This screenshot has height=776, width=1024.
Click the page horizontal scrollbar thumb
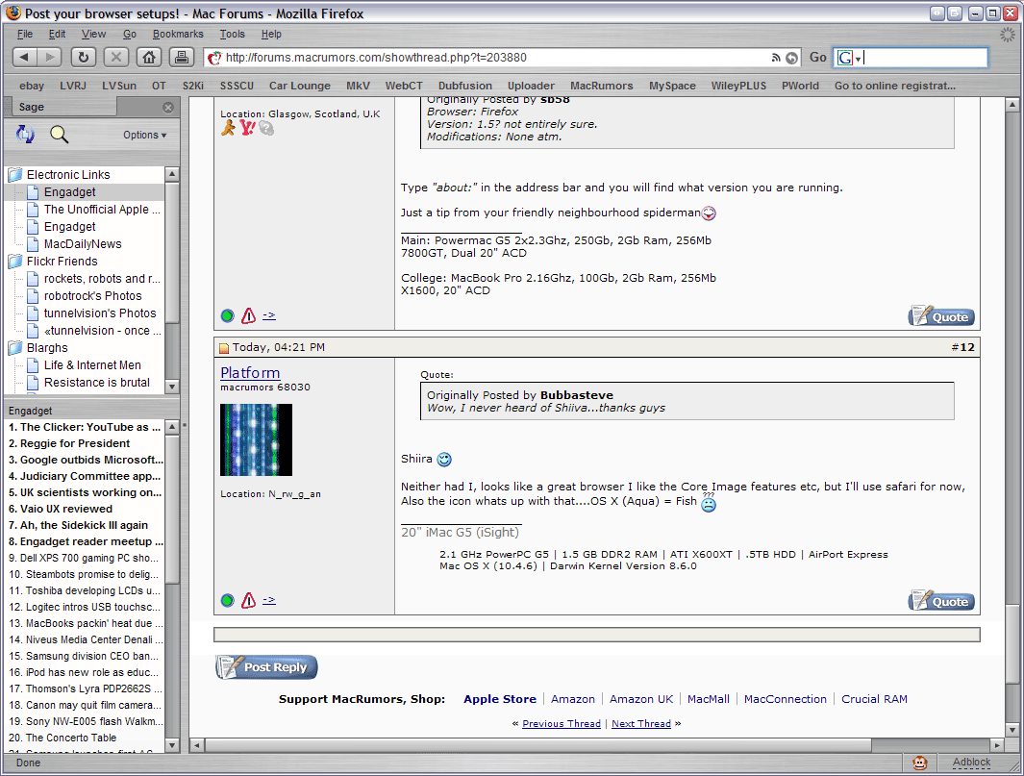click(x=538, y=745)
